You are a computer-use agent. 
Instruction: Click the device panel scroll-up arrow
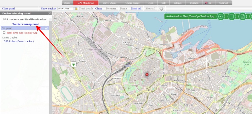coord(50,19)
